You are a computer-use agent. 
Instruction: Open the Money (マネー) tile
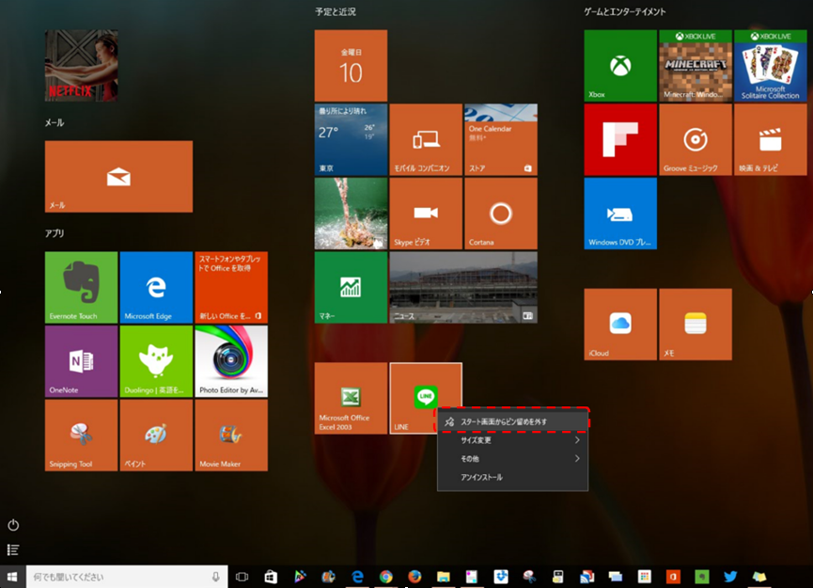coord(351,288)
